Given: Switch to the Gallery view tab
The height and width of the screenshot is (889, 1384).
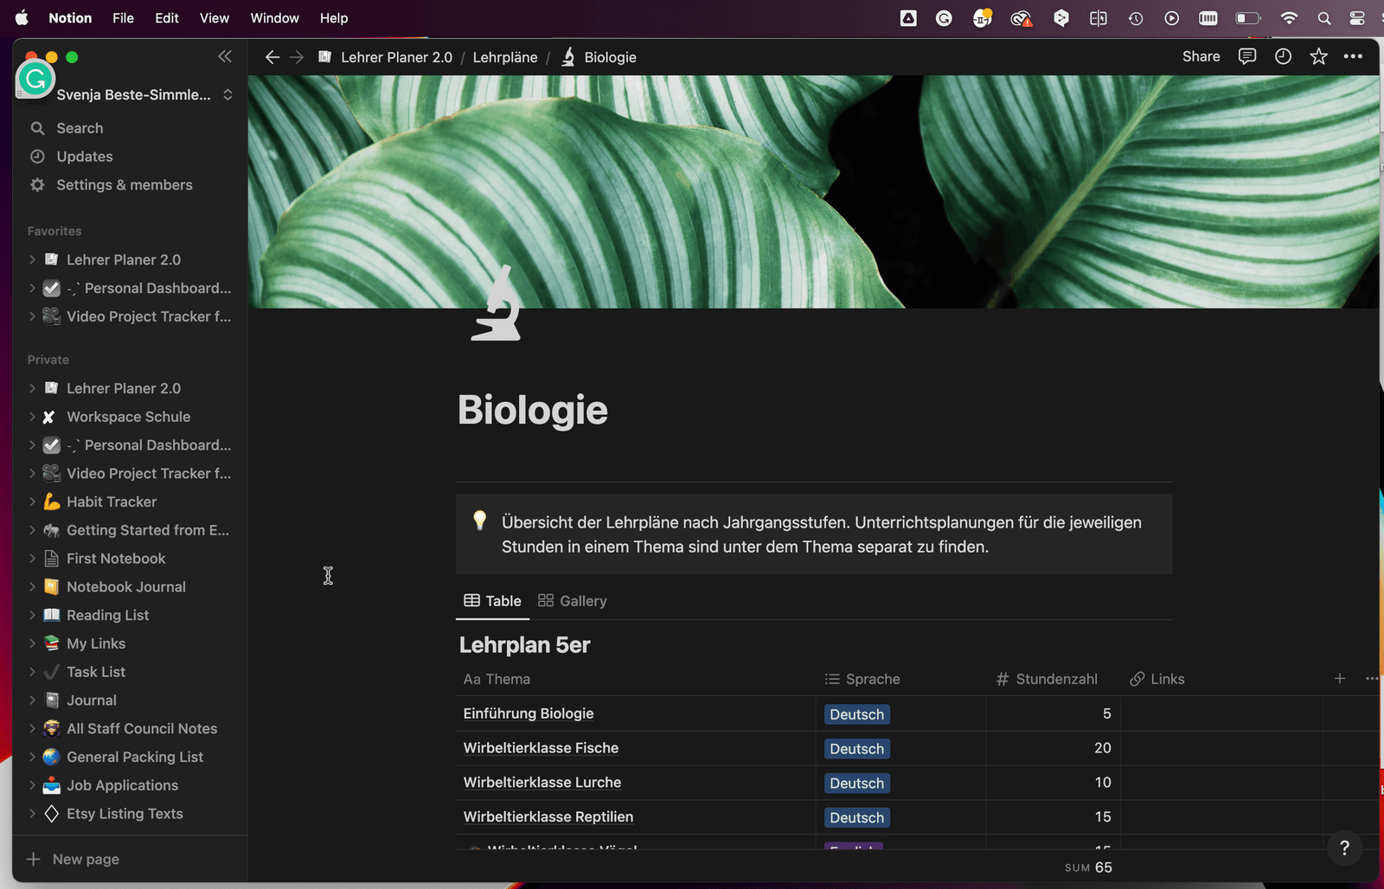Looking at the screenshot, I should click(573, 601).
